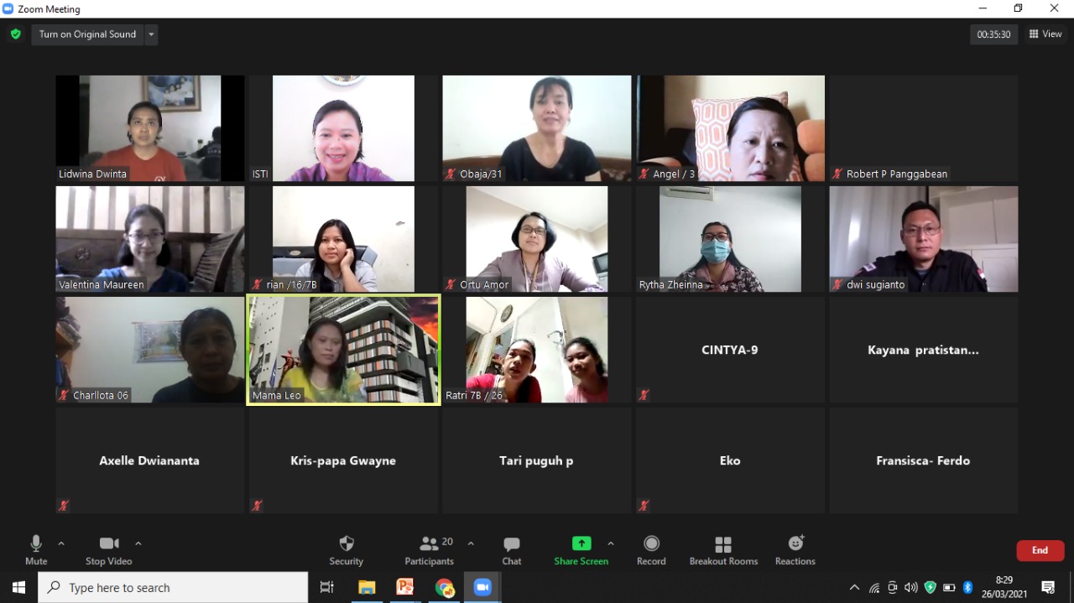Screen dimensions: 1074x603
Task: Open the Reactions picker
Action: (x=795, y=550)
